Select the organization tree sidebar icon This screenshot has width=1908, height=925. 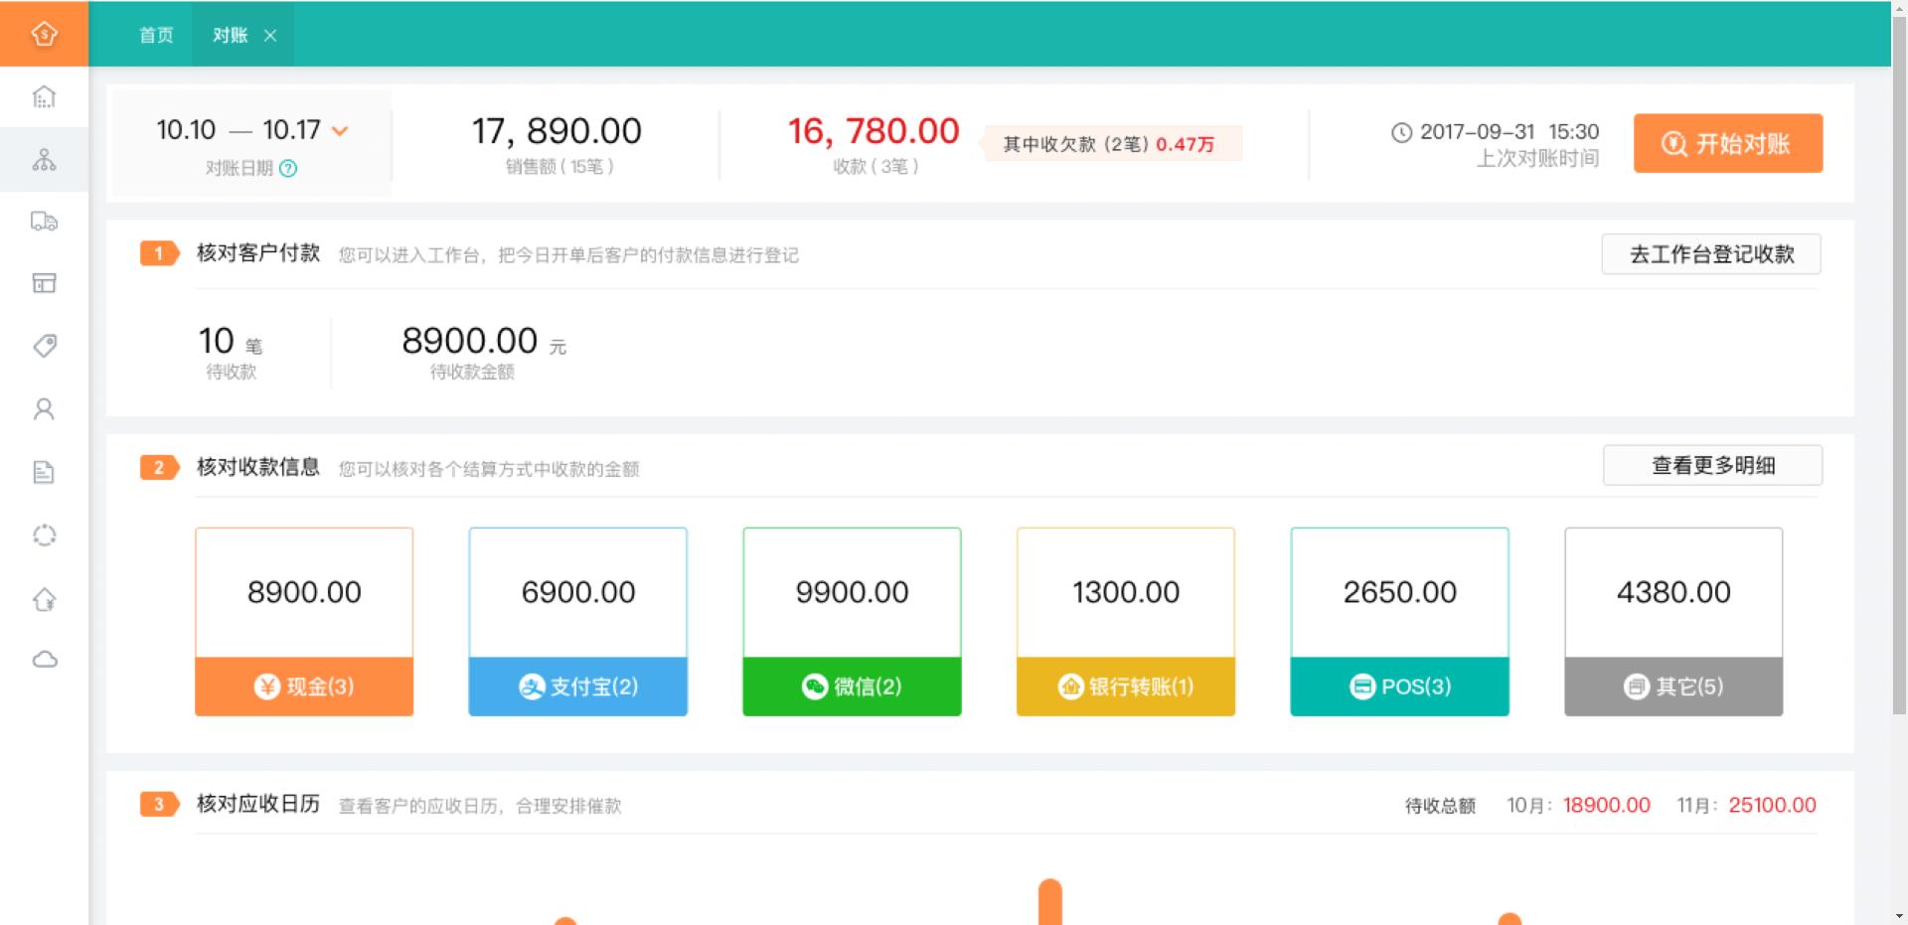click(x=44, y=160)
